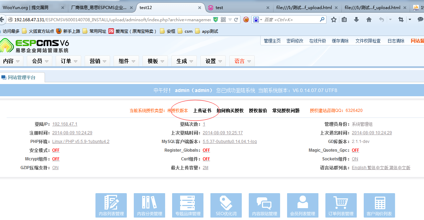
Task: Open the 爱淘宝 bookmark
Action: [x=132, y=31]
